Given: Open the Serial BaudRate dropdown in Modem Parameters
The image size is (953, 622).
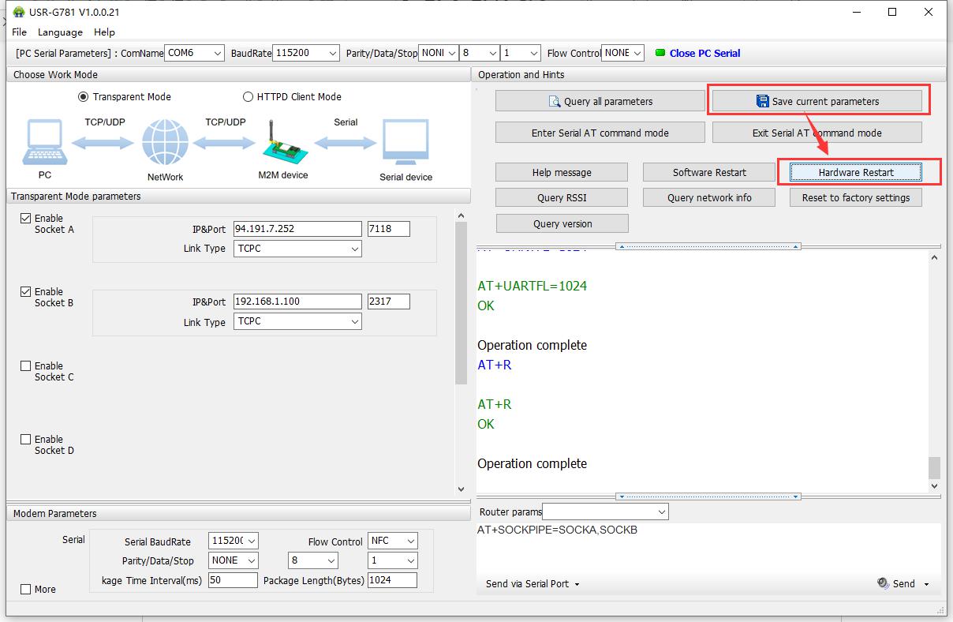Looking at the screenshot, I should (x=234, y=541).
